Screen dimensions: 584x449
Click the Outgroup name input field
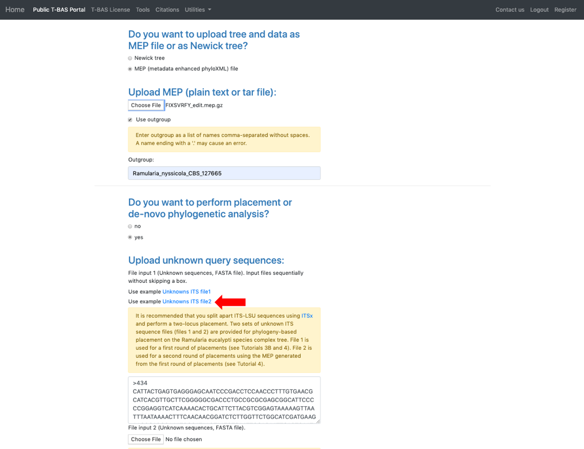click(224, 174)
